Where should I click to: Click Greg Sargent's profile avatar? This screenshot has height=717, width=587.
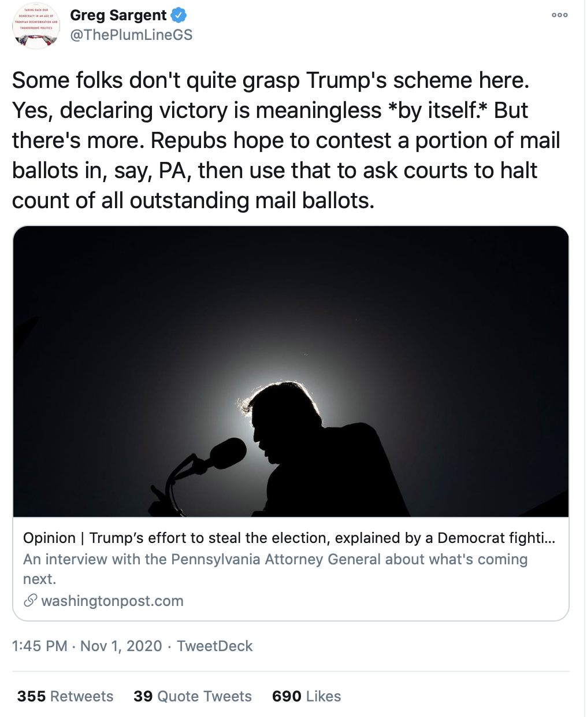tap(36, 26)
